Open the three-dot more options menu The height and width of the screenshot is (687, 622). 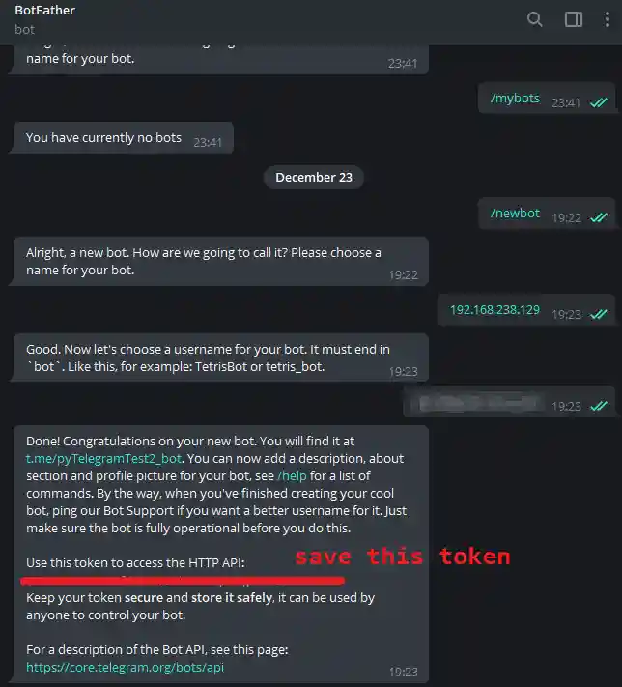click(x=608, y=19)
